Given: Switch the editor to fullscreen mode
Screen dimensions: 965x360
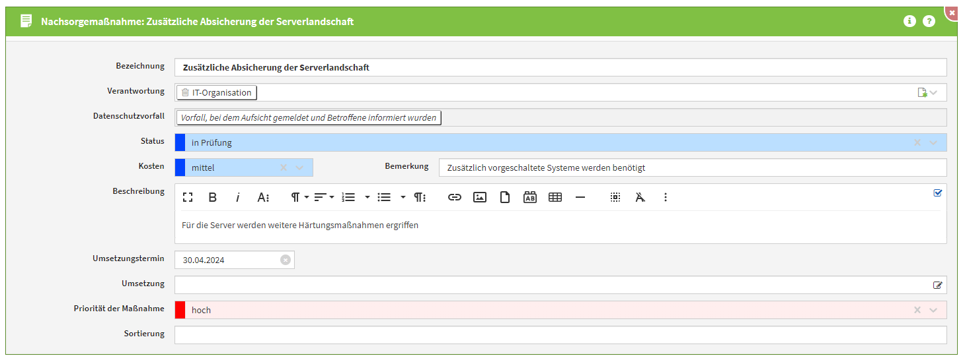Looking at the screenshot, I should click(188, 197).
